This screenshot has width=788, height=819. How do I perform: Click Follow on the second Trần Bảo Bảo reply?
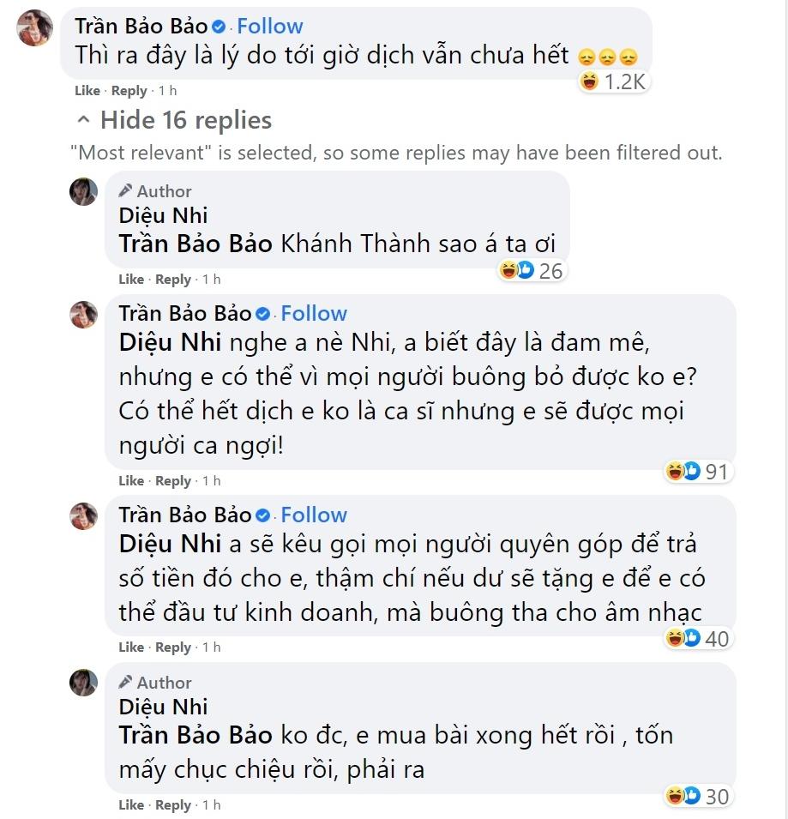click(x=313, y=312)
